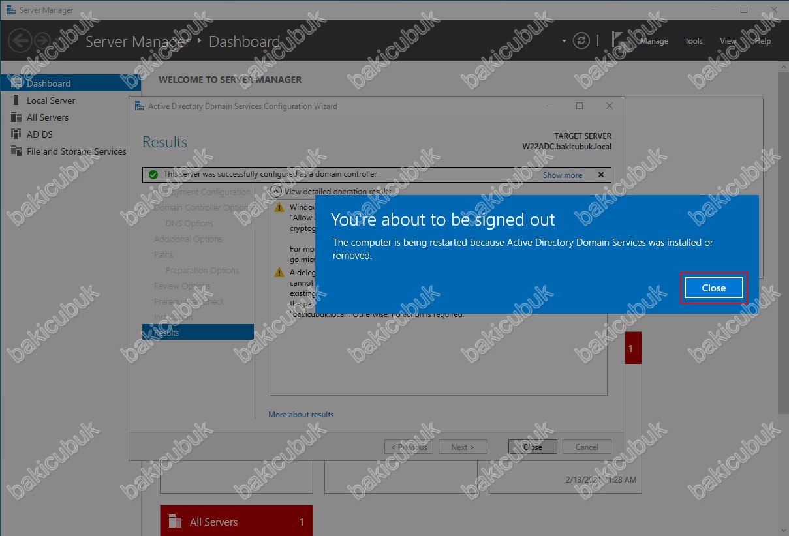Click the Local Server icon in the sidebar
This screenshot has width=789, height=536.
point(16,100)
